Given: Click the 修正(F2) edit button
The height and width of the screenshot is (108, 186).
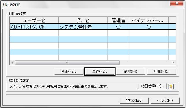Looking at the screenshot, I should tap(69, 71).
